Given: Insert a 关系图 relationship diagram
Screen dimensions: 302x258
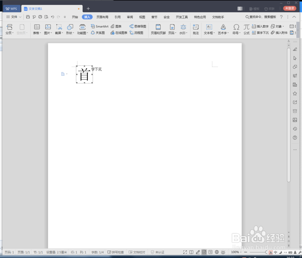Looking at the screenshot, I should (98, 33).
